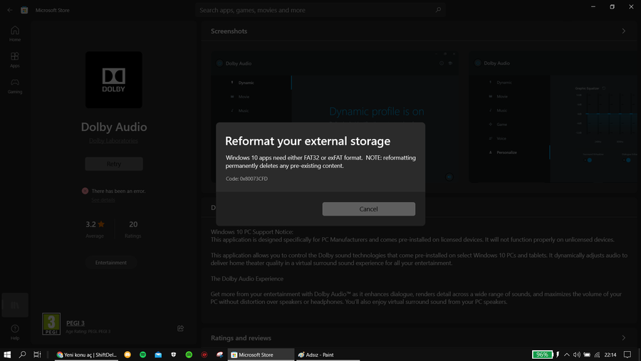
Task: Expand the Screenshots section chevron
Action: point(624,31)
